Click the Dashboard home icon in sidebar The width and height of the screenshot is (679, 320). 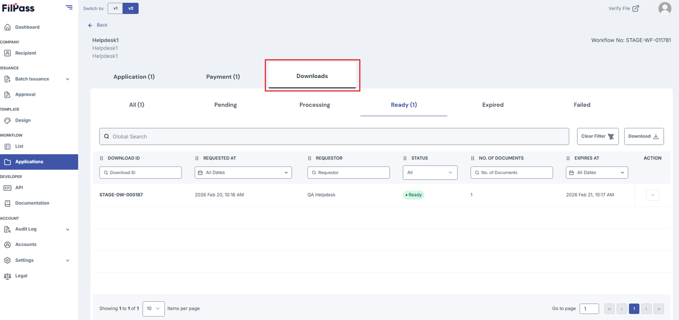pyautogui.click(x=7, y=27)
